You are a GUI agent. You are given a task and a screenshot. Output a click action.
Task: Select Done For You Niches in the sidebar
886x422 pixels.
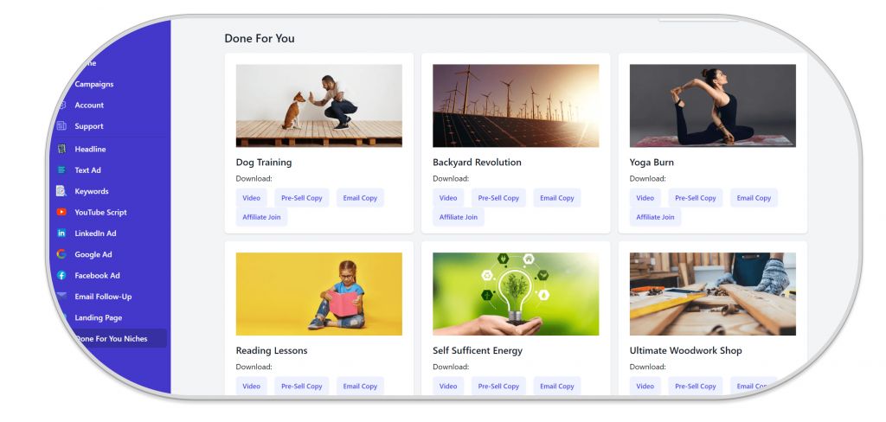111,339
